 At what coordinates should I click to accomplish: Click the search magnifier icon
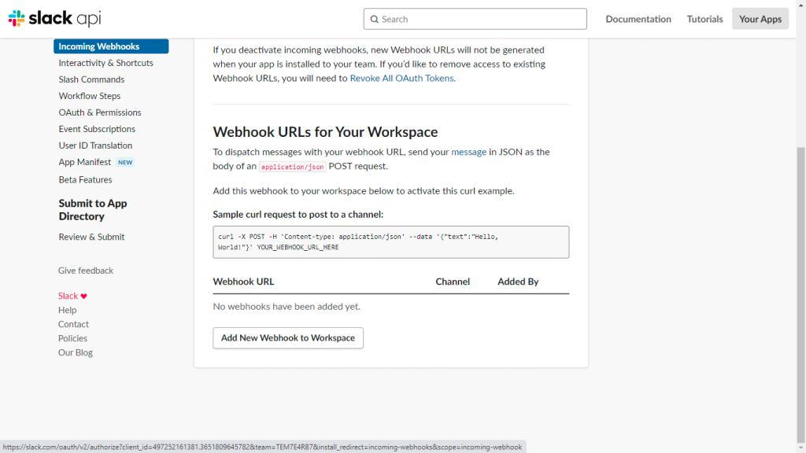(x=374, y=19)
